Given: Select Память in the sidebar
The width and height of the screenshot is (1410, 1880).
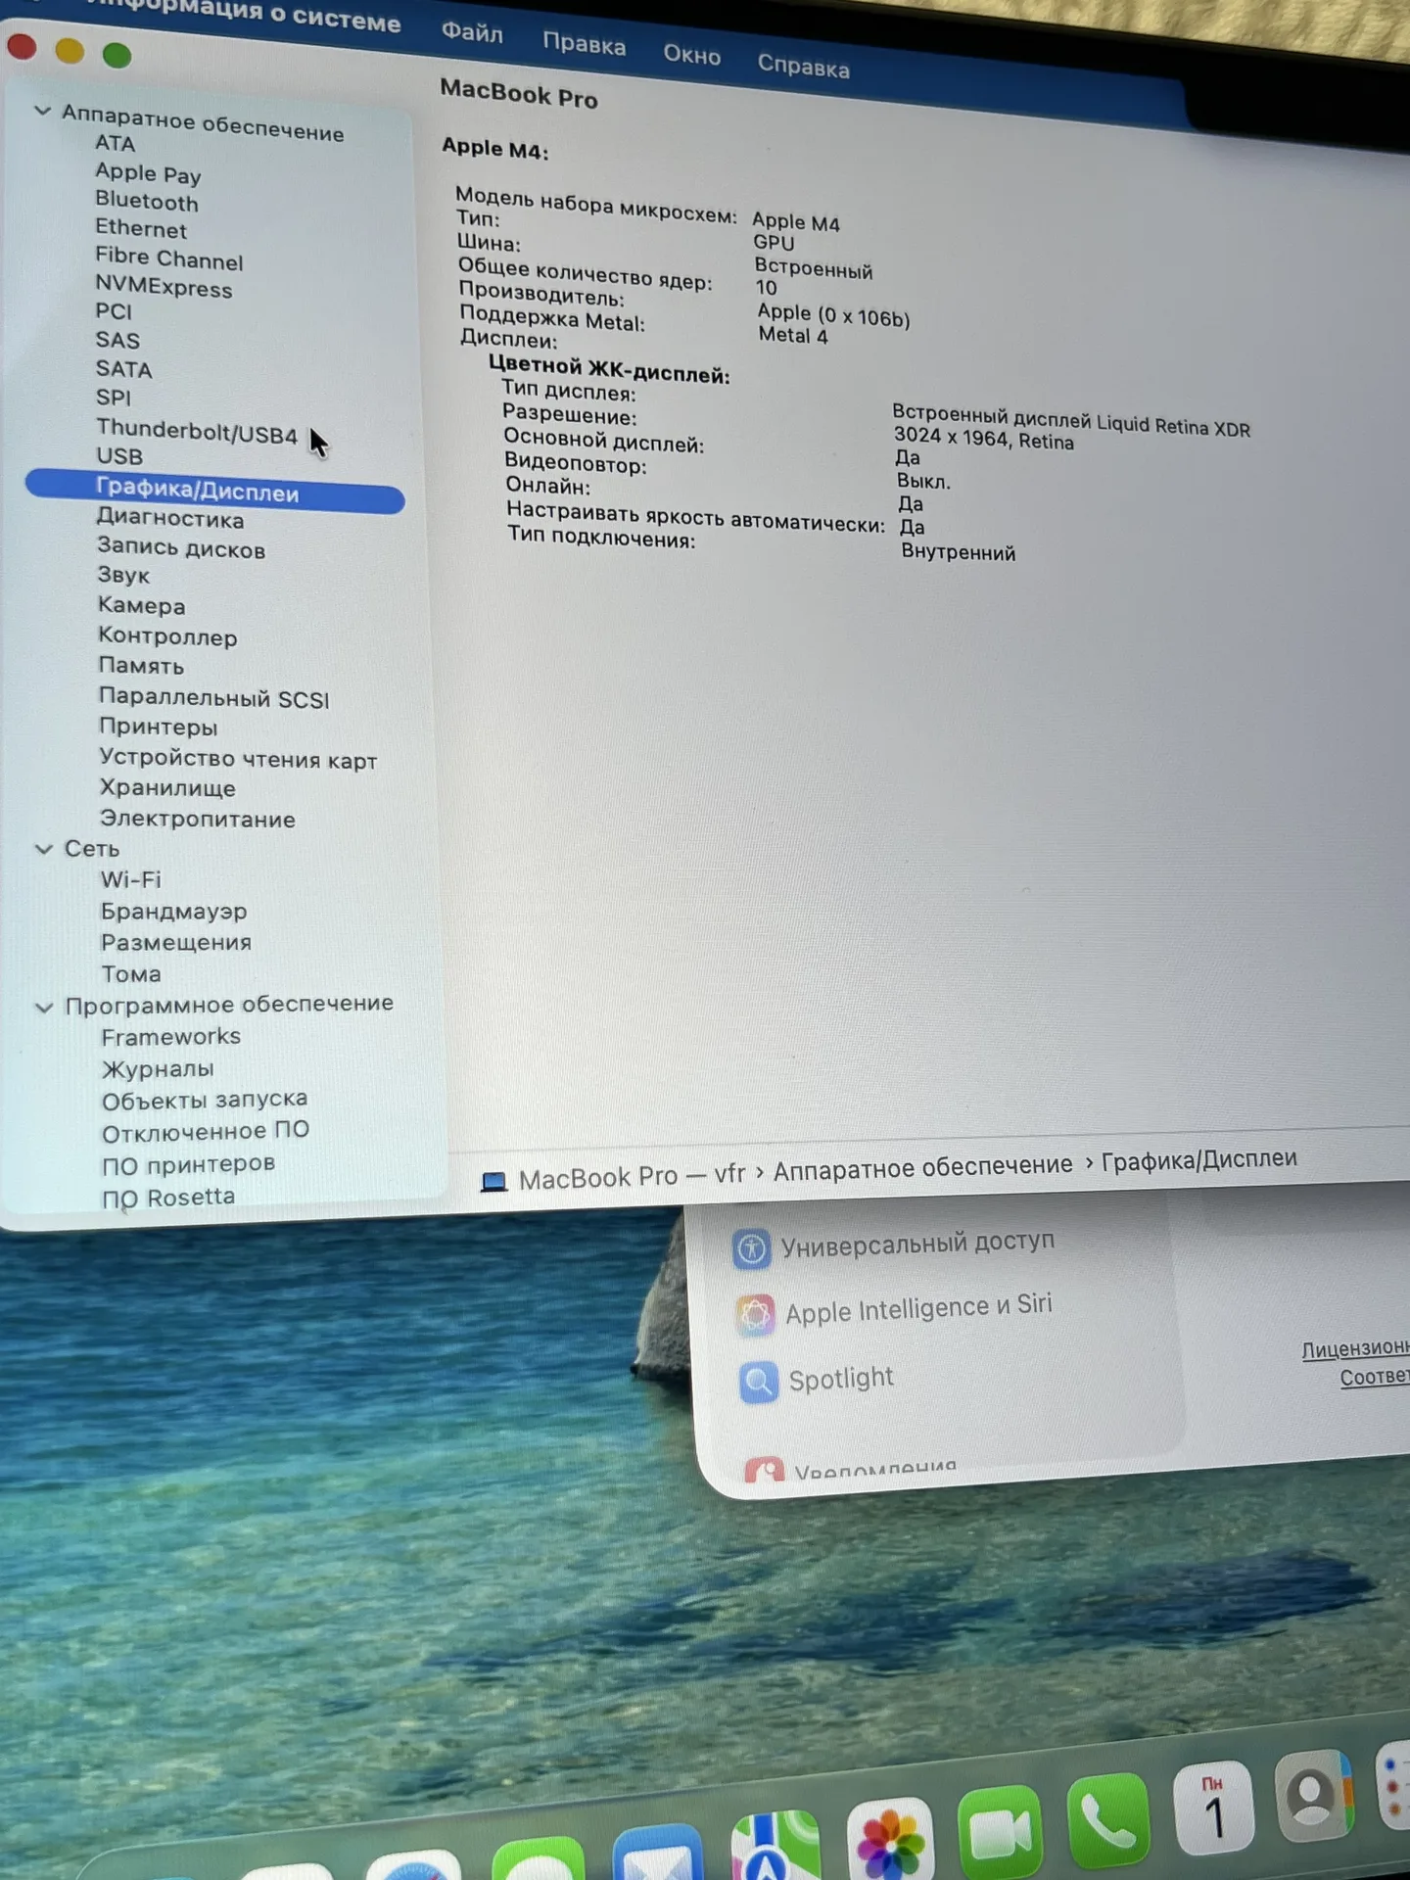Looking at the screenshot, I should 141,666.
